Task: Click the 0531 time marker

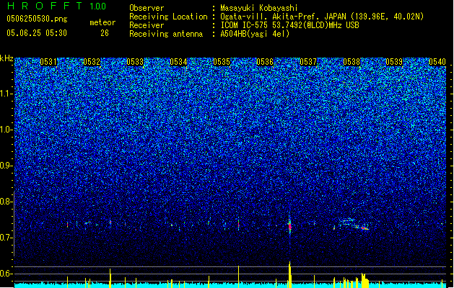Action: coord(48,62)
